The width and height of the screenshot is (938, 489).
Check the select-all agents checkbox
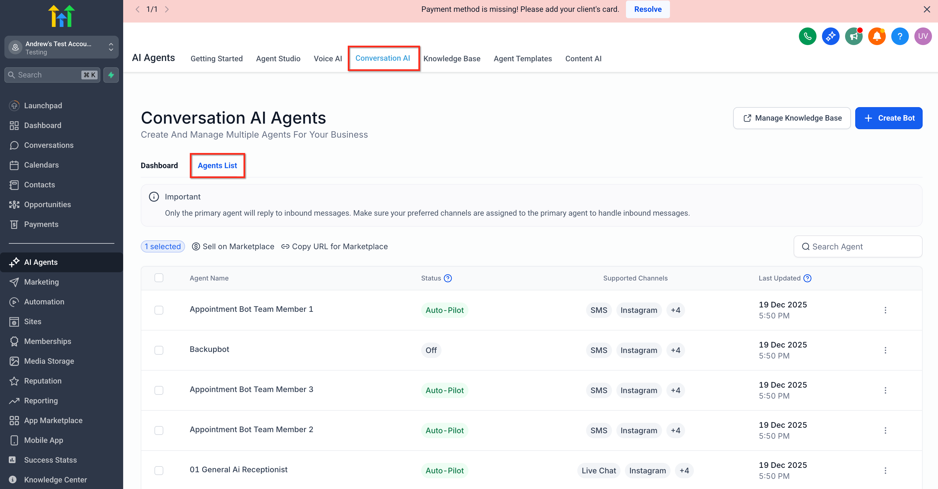pyautogui.click(x=159, y=278)
